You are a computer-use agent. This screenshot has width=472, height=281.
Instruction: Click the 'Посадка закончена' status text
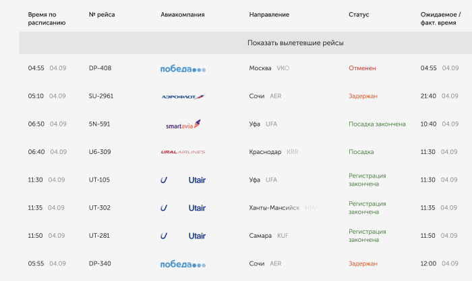tap(377, 124)
